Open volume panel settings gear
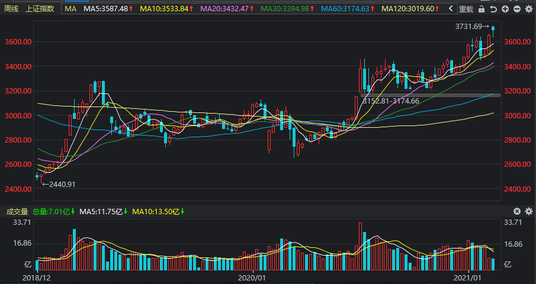 (x=529, y=211)
